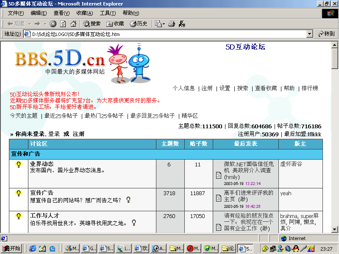Click the light bulb icon beside 工作与人才 title

(x=19, y=216)
